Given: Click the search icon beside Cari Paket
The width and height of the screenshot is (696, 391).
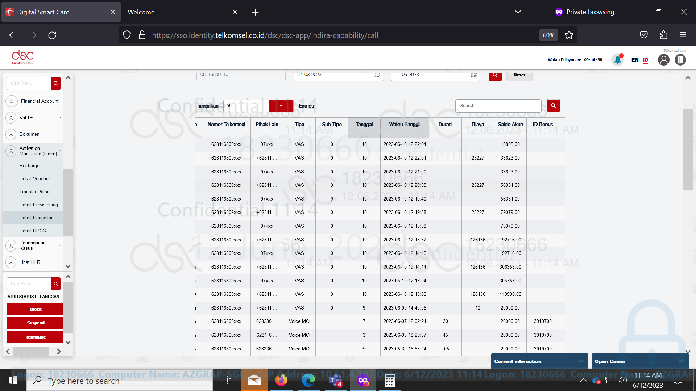Looking at the screenshot, I should [x=55, y=284].
